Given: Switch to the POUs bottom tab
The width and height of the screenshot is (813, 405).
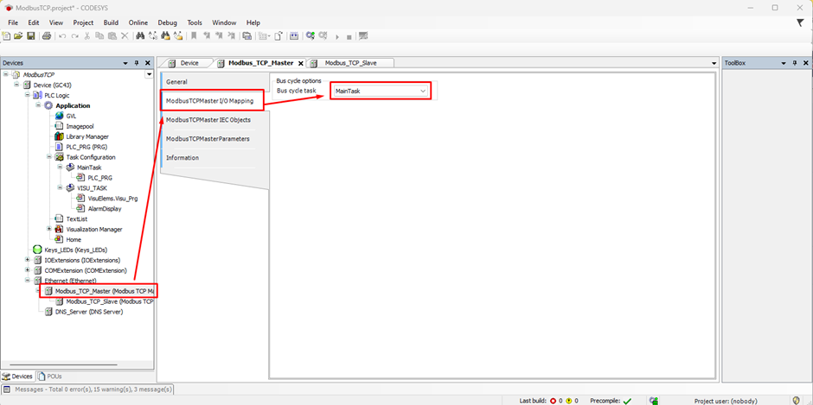Looking at the screenshot, I should [x=50, y=376].
